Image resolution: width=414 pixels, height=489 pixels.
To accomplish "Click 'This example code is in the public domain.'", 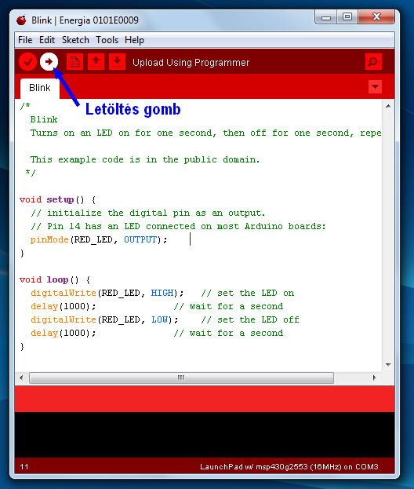I will point(145,159).
